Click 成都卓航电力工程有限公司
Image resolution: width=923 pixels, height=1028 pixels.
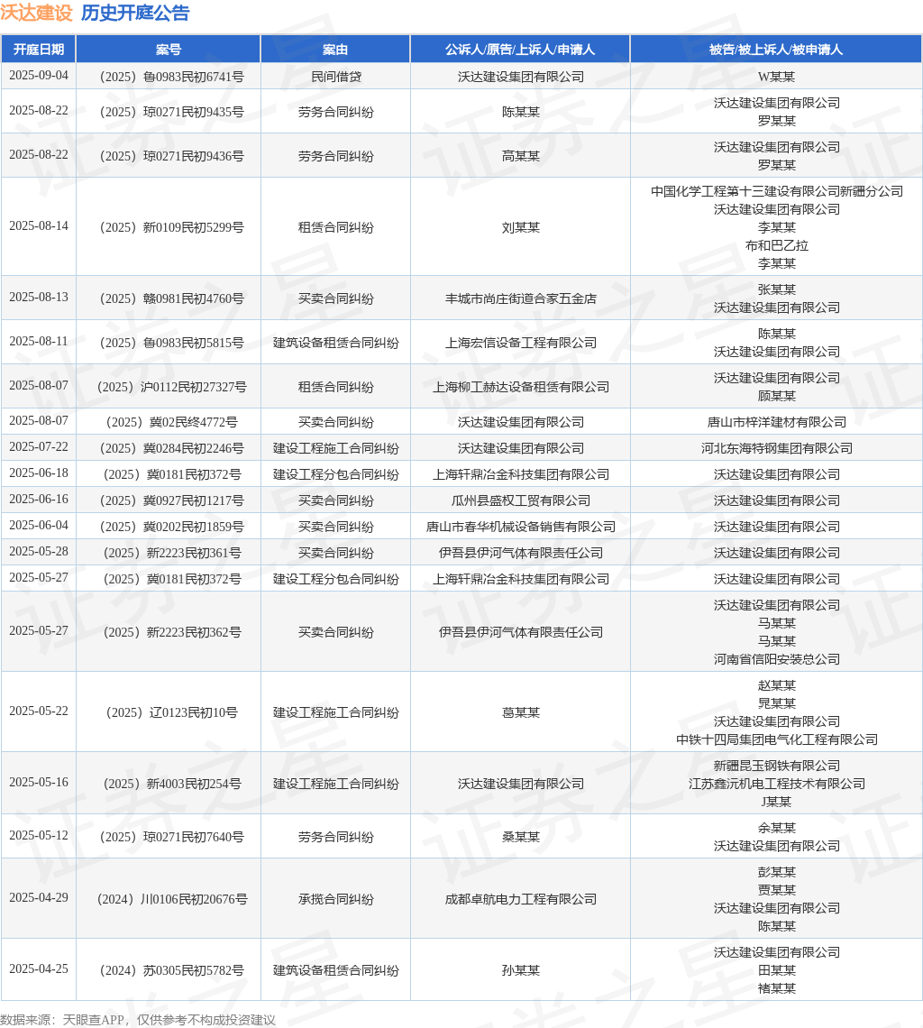coord(520,900)
